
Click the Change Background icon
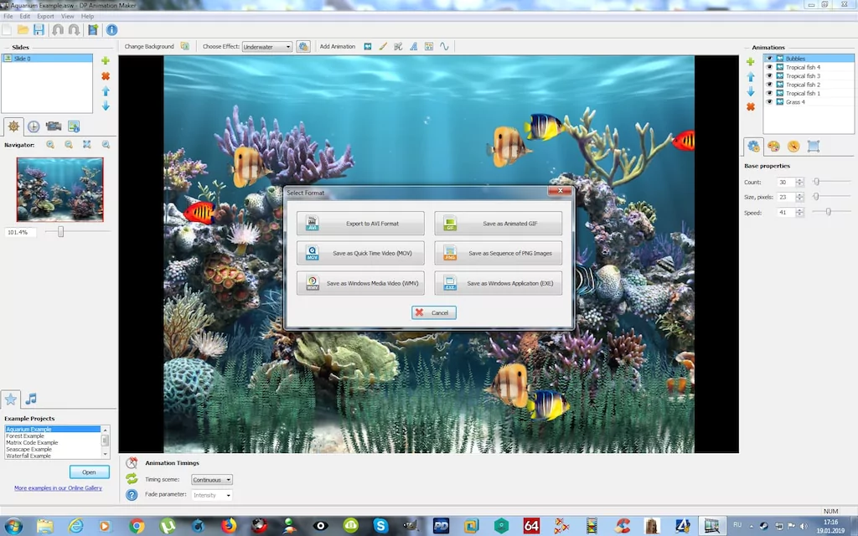pyautogui.click(x=183, y=46)
